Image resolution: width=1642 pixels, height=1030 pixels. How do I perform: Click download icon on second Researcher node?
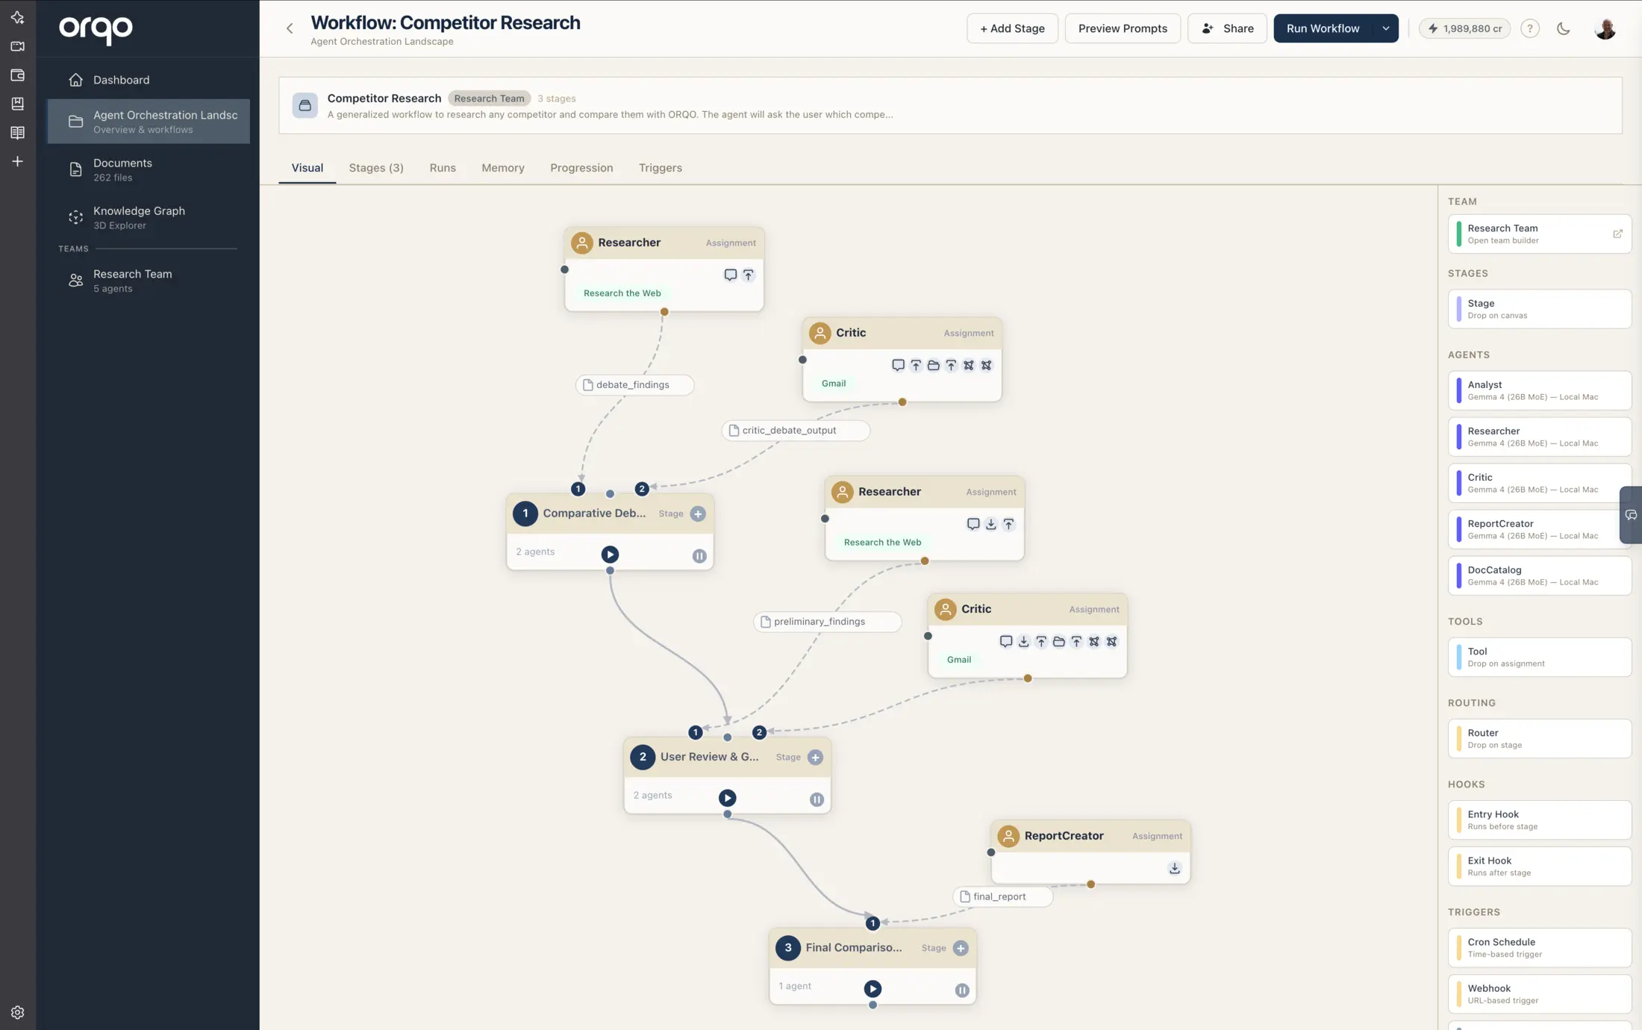(x=990, y=524)
